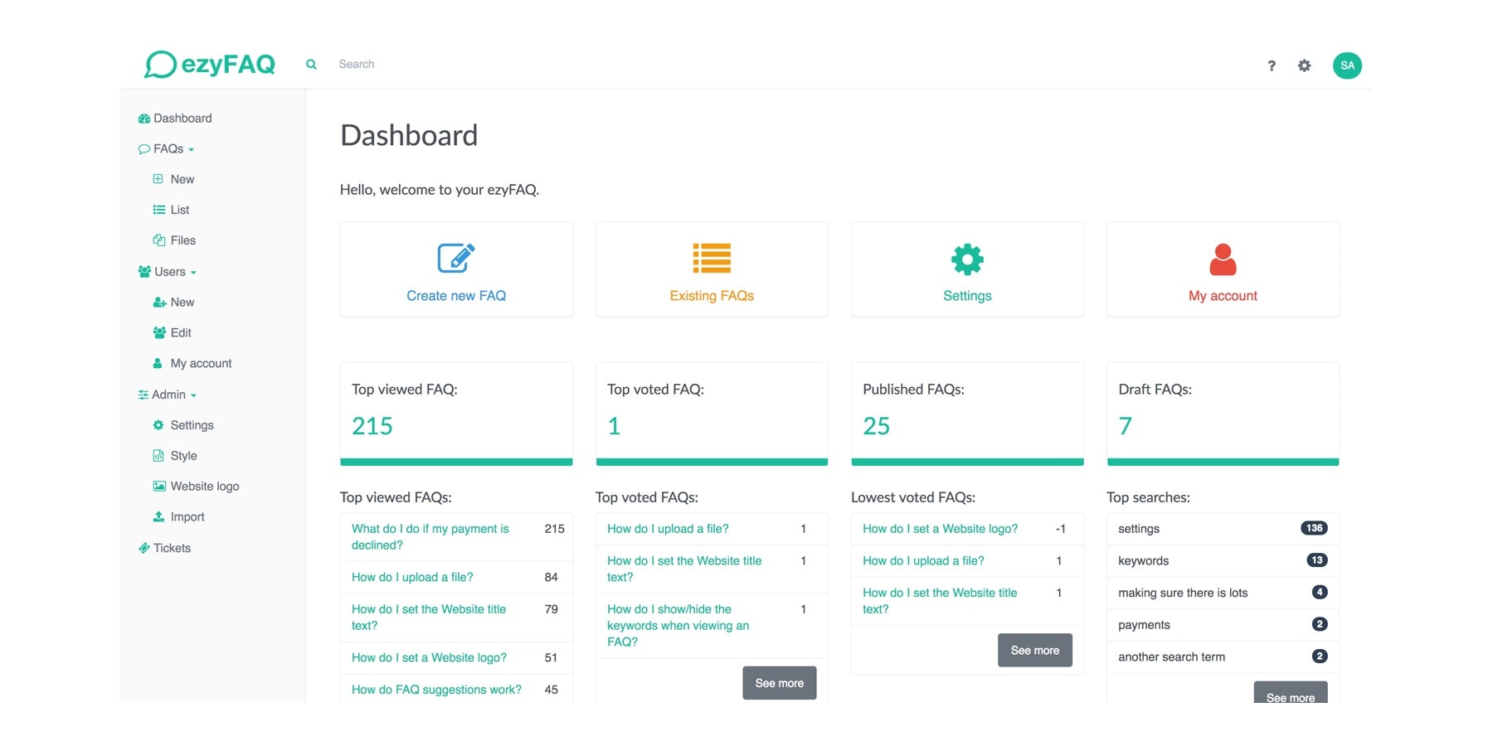Open 'What do I do if my payment is declined?'

click(430, 537)
